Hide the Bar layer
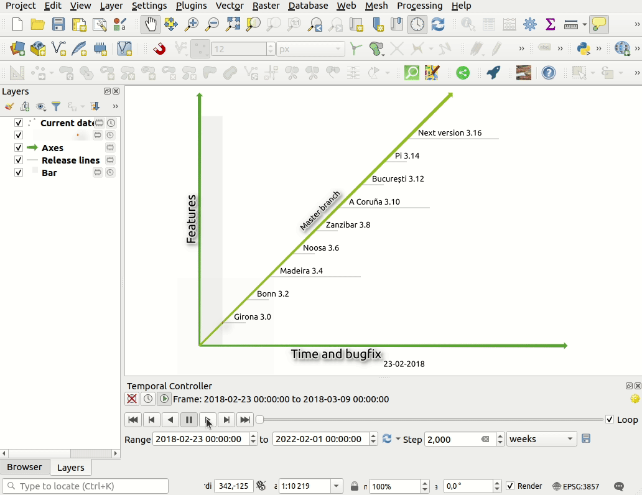Screen dimensions: 642x495 coord(19,172)
